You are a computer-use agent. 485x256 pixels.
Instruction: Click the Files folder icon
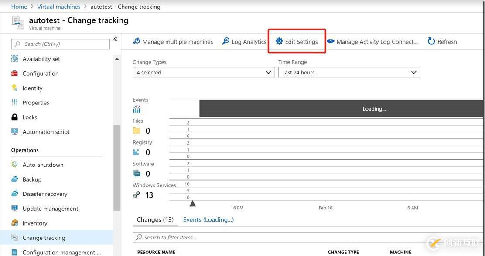pyautogui.click(x=137, y=129)
